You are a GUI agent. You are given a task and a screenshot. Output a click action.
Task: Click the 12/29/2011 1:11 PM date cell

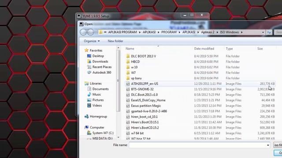[208, 84]
